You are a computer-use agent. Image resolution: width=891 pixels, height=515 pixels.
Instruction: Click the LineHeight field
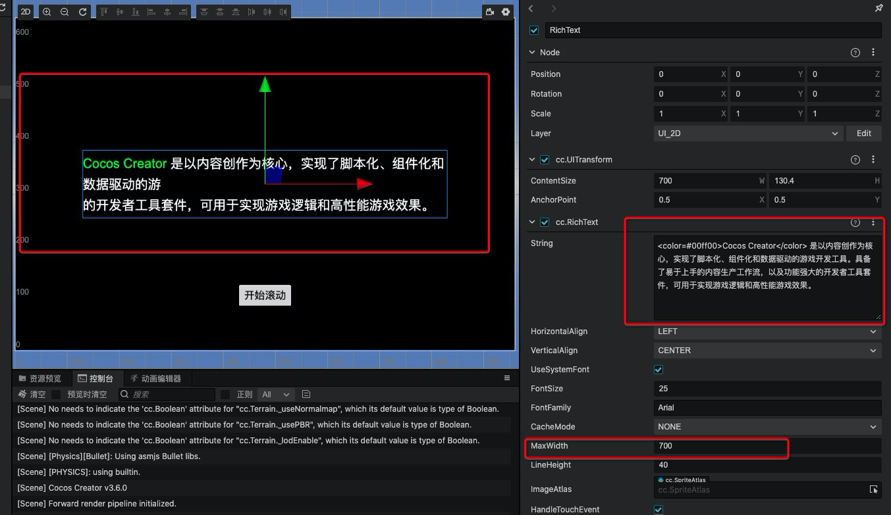click(x=767, y=465)
